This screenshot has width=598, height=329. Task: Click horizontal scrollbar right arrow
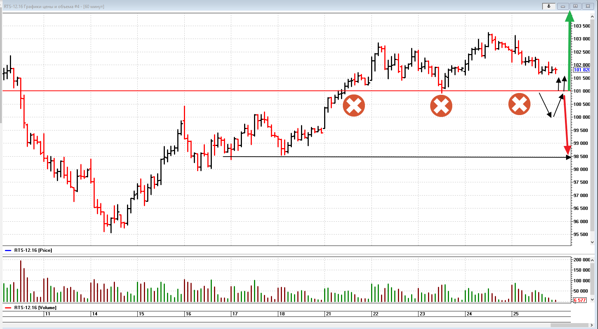tap(591, 325)
